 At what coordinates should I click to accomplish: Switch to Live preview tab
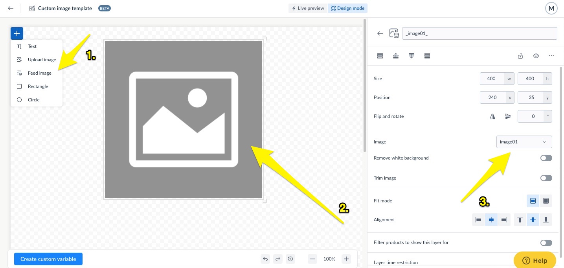point(308,8)
